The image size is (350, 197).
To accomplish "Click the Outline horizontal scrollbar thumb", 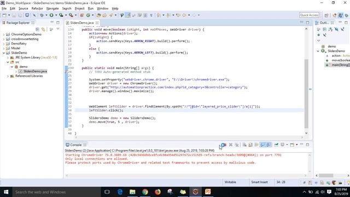I will coord(326,176).
